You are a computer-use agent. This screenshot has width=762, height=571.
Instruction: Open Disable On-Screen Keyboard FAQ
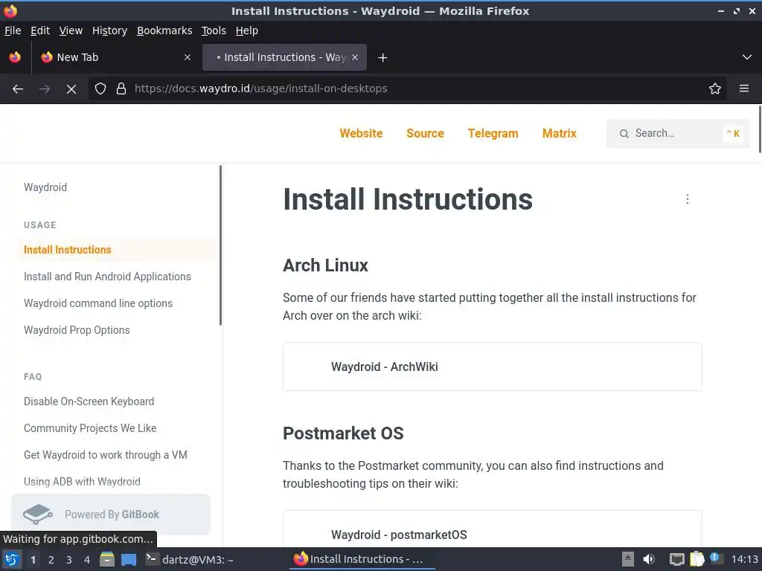tap(89, 401)
